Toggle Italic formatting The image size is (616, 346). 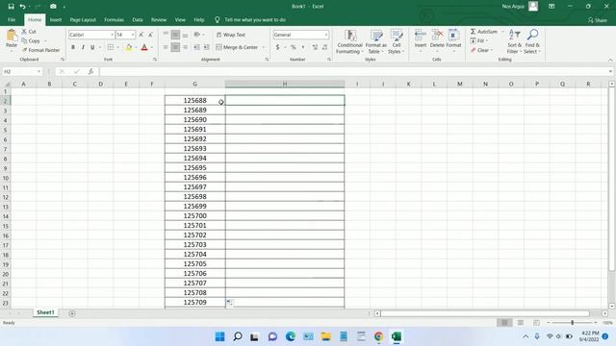83,47
